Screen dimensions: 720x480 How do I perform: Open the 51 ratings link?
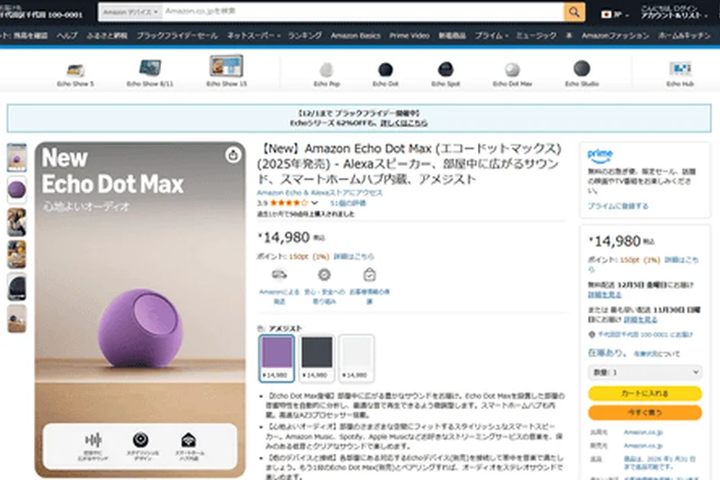[348, 203]
